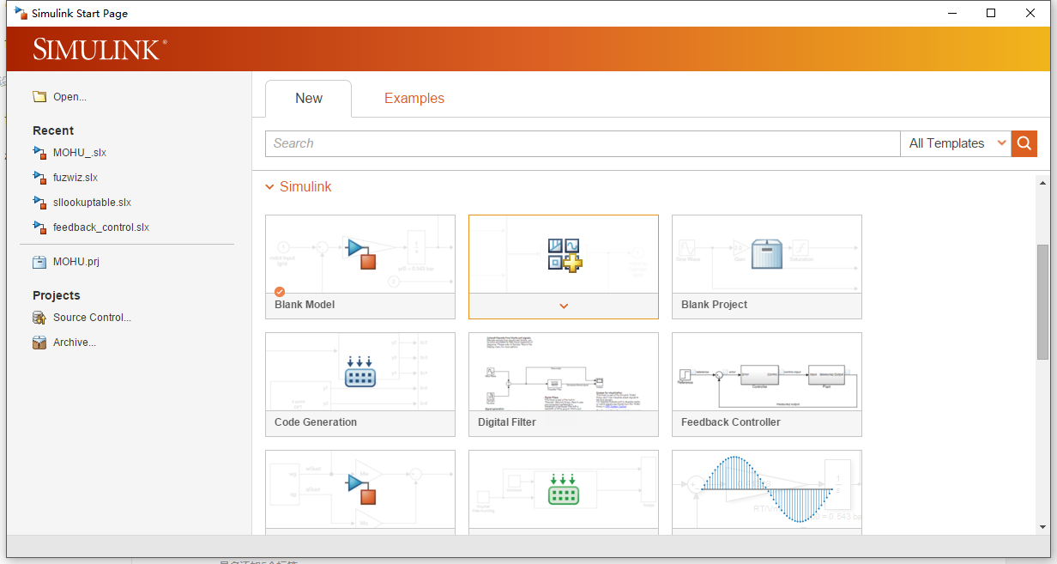Click Archive... under Projects

75,343
